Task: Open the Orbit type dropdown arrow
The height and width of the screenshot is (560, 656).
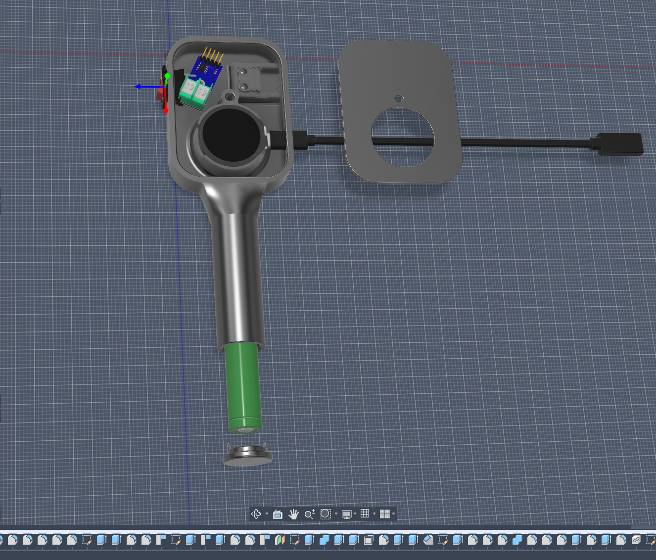Action: coord(267,514)
